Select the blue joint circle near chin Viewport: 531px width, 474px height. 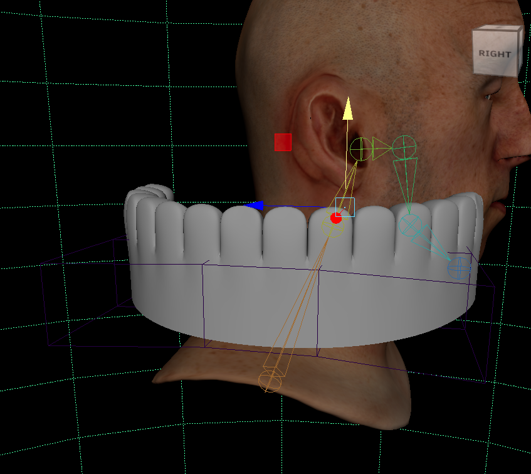tap(459, 268)
